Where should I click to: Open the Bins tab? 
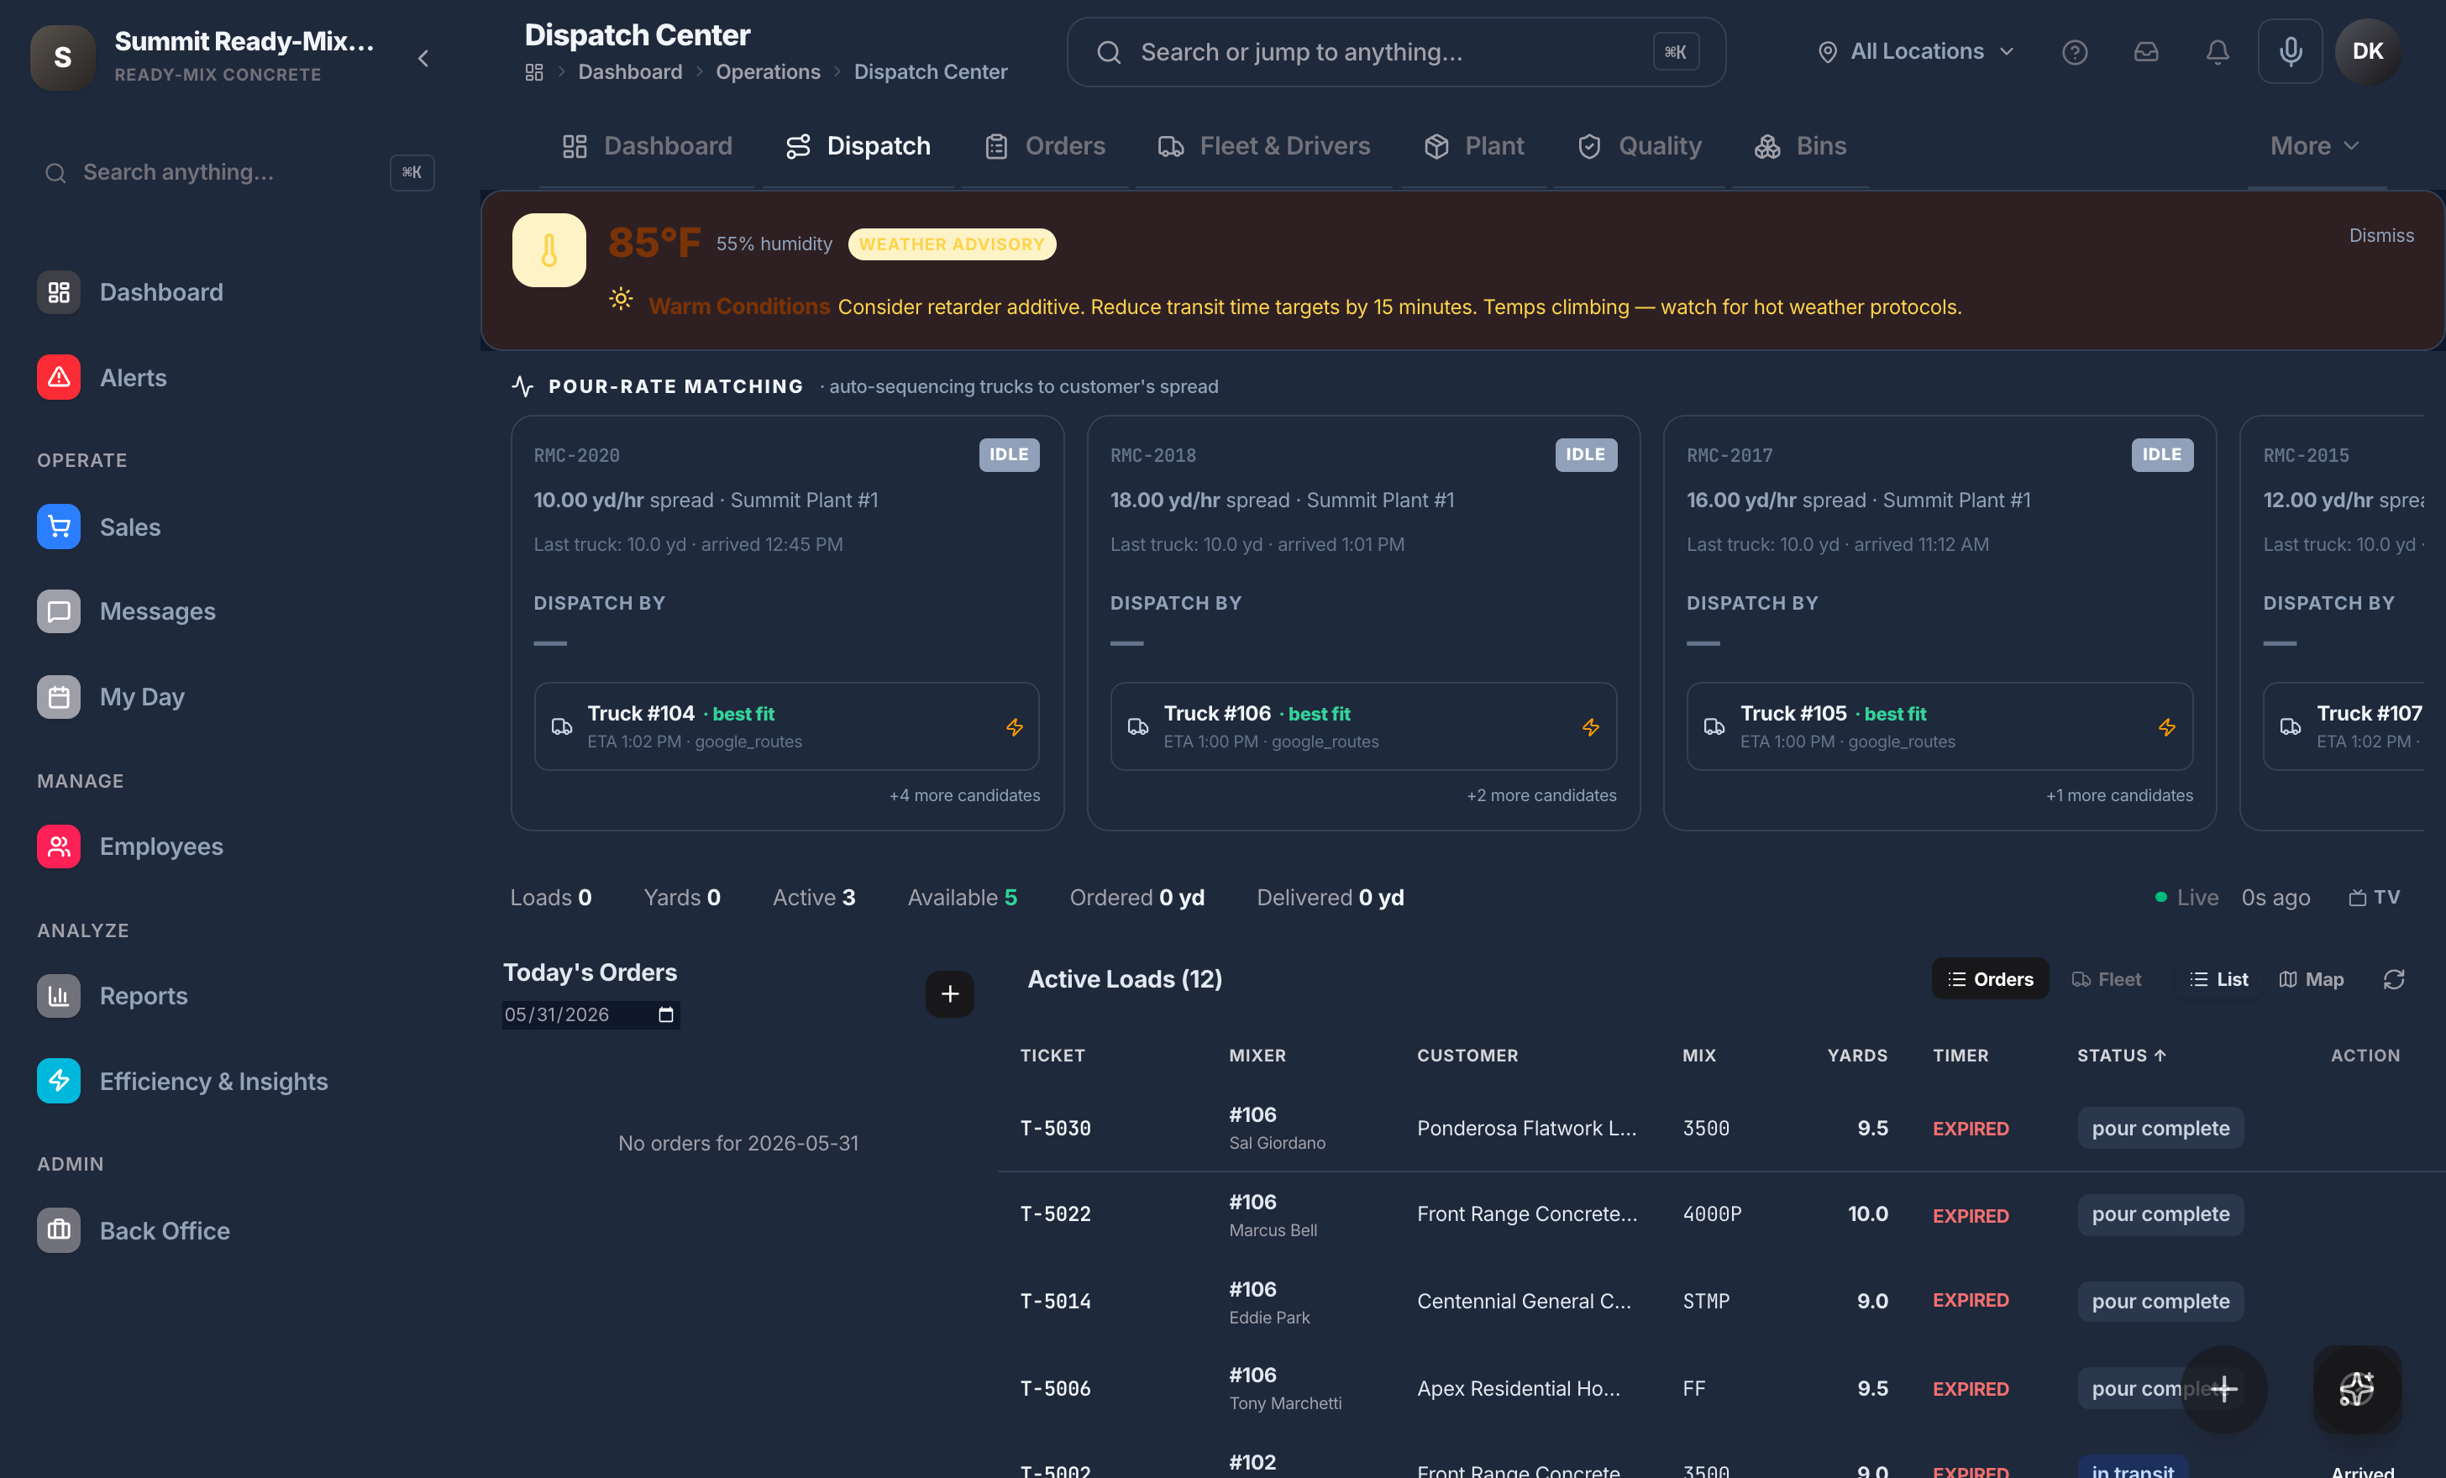pos(1800,146)
